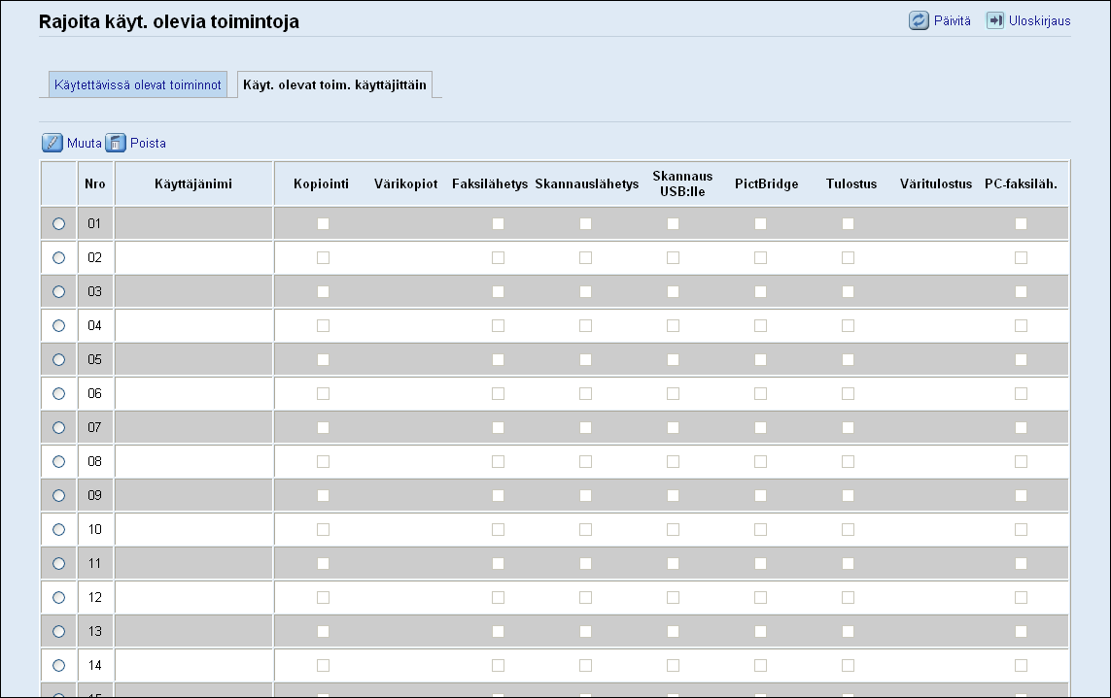Select radio button for user 07

click(59, 427)
